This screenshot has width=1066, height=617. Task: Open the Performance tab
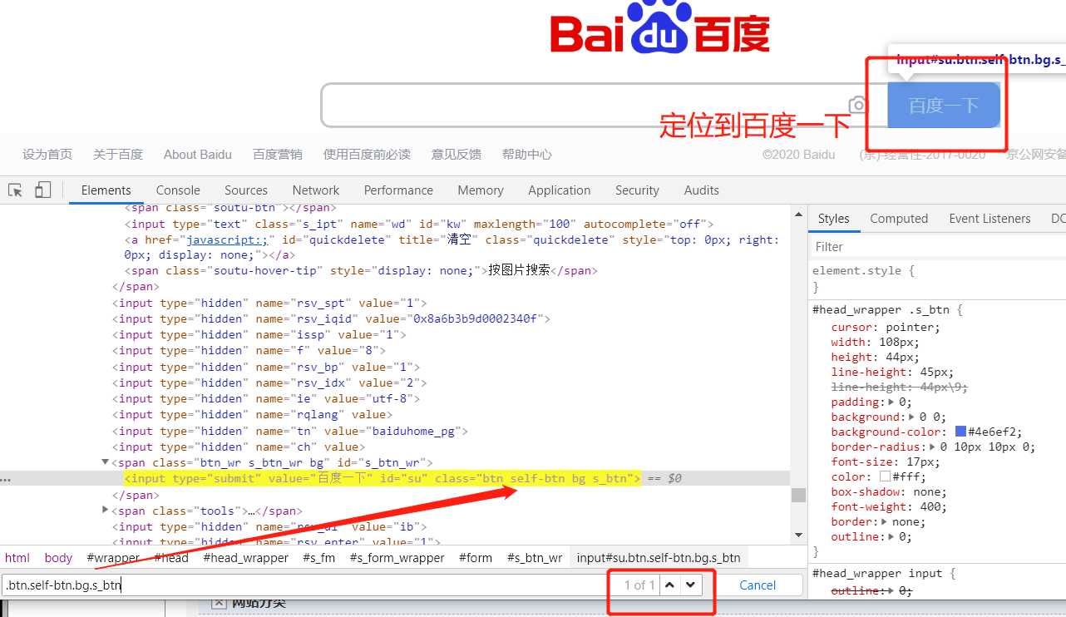398,190
